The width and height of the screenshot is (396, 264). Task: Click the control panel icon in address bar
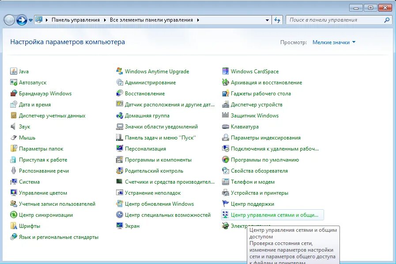click(x=39, y=20)
